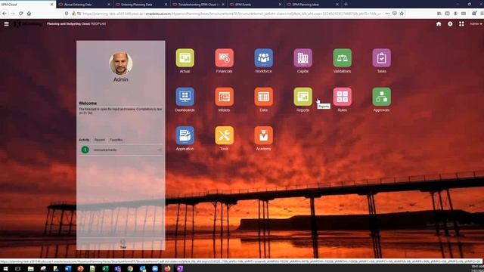
Task: Open the Capital card
Action: 302,57
